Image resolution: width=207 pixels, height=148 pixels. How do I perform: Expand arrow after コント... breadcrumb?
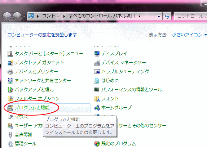coord(64,16)
